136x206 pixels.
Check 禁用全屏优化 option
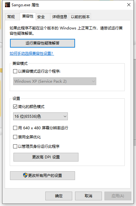[15, 137]
